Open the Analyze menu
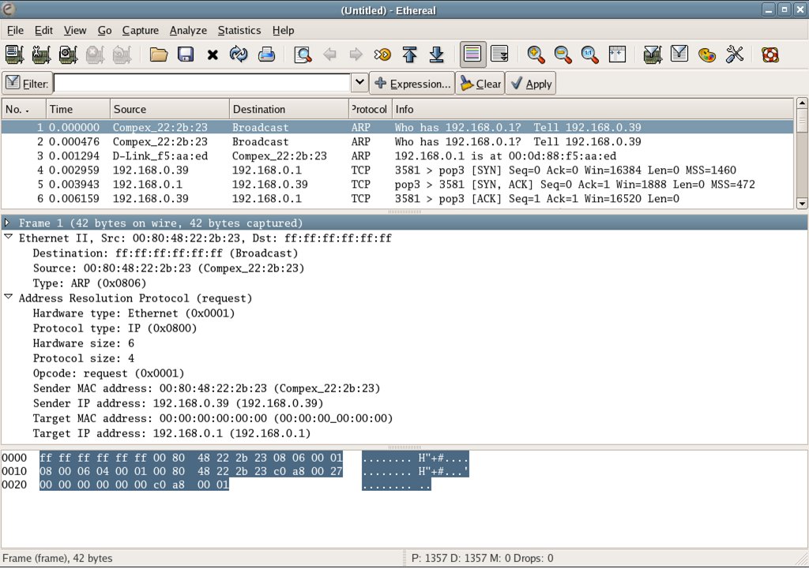This screenshot has height=569, width=809. coord(188,31)
